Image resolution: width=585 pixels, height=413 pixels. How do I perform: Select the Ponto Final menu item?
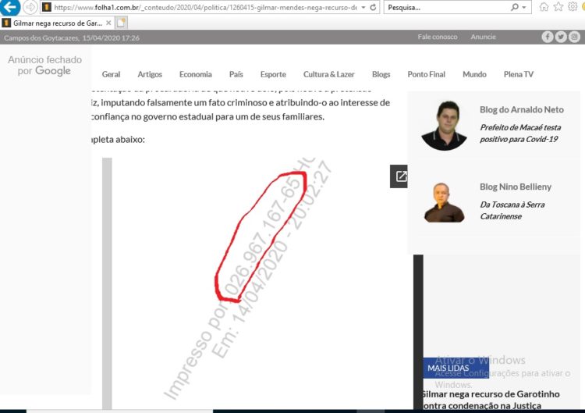point(427,74)
